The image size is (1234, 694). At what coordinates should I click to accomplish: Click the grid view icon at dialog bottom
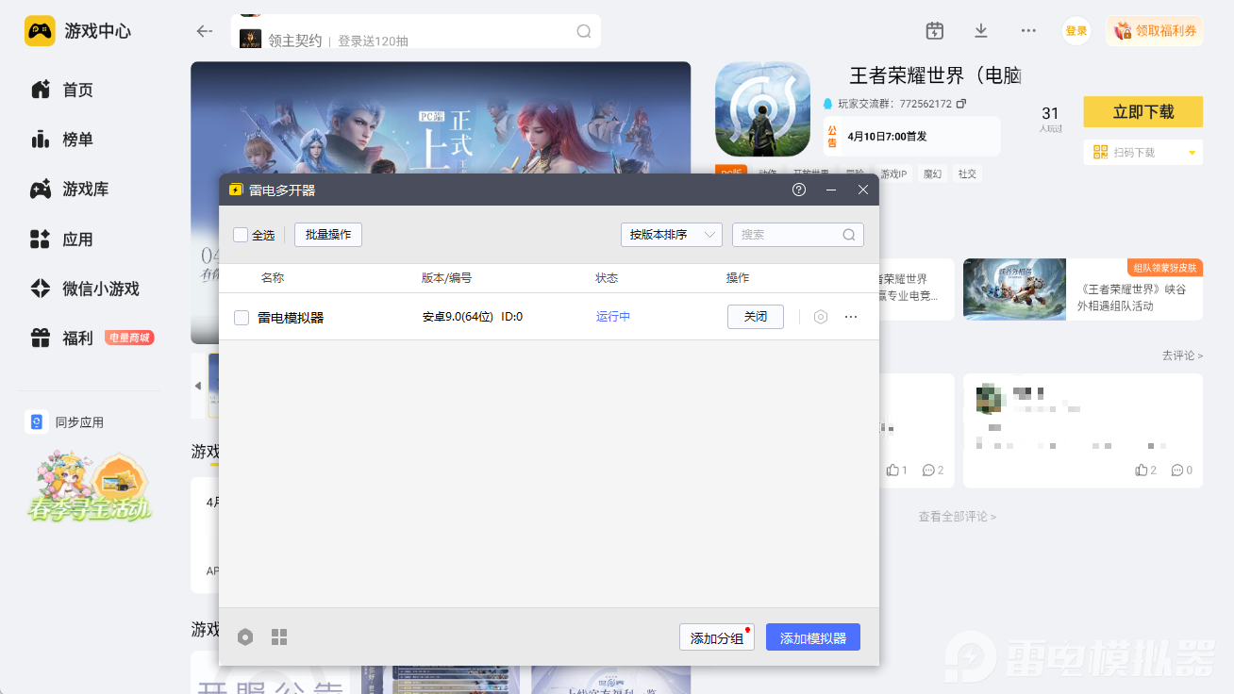[279, 636]
